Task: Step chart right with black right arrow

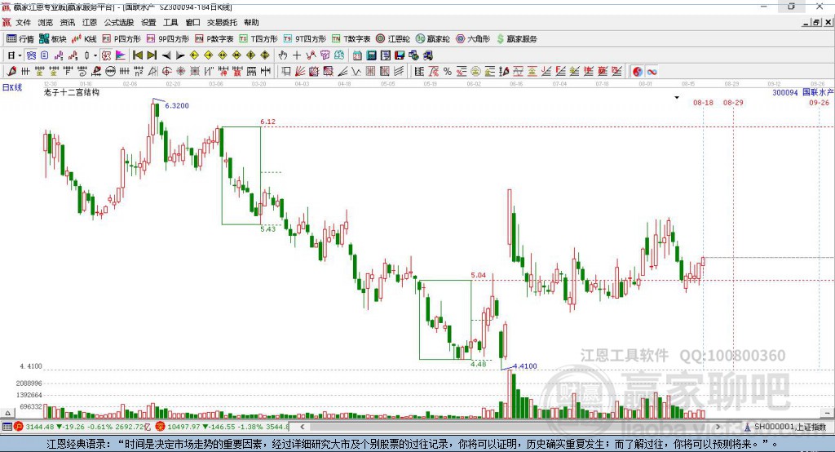Action: click(180, 55)
